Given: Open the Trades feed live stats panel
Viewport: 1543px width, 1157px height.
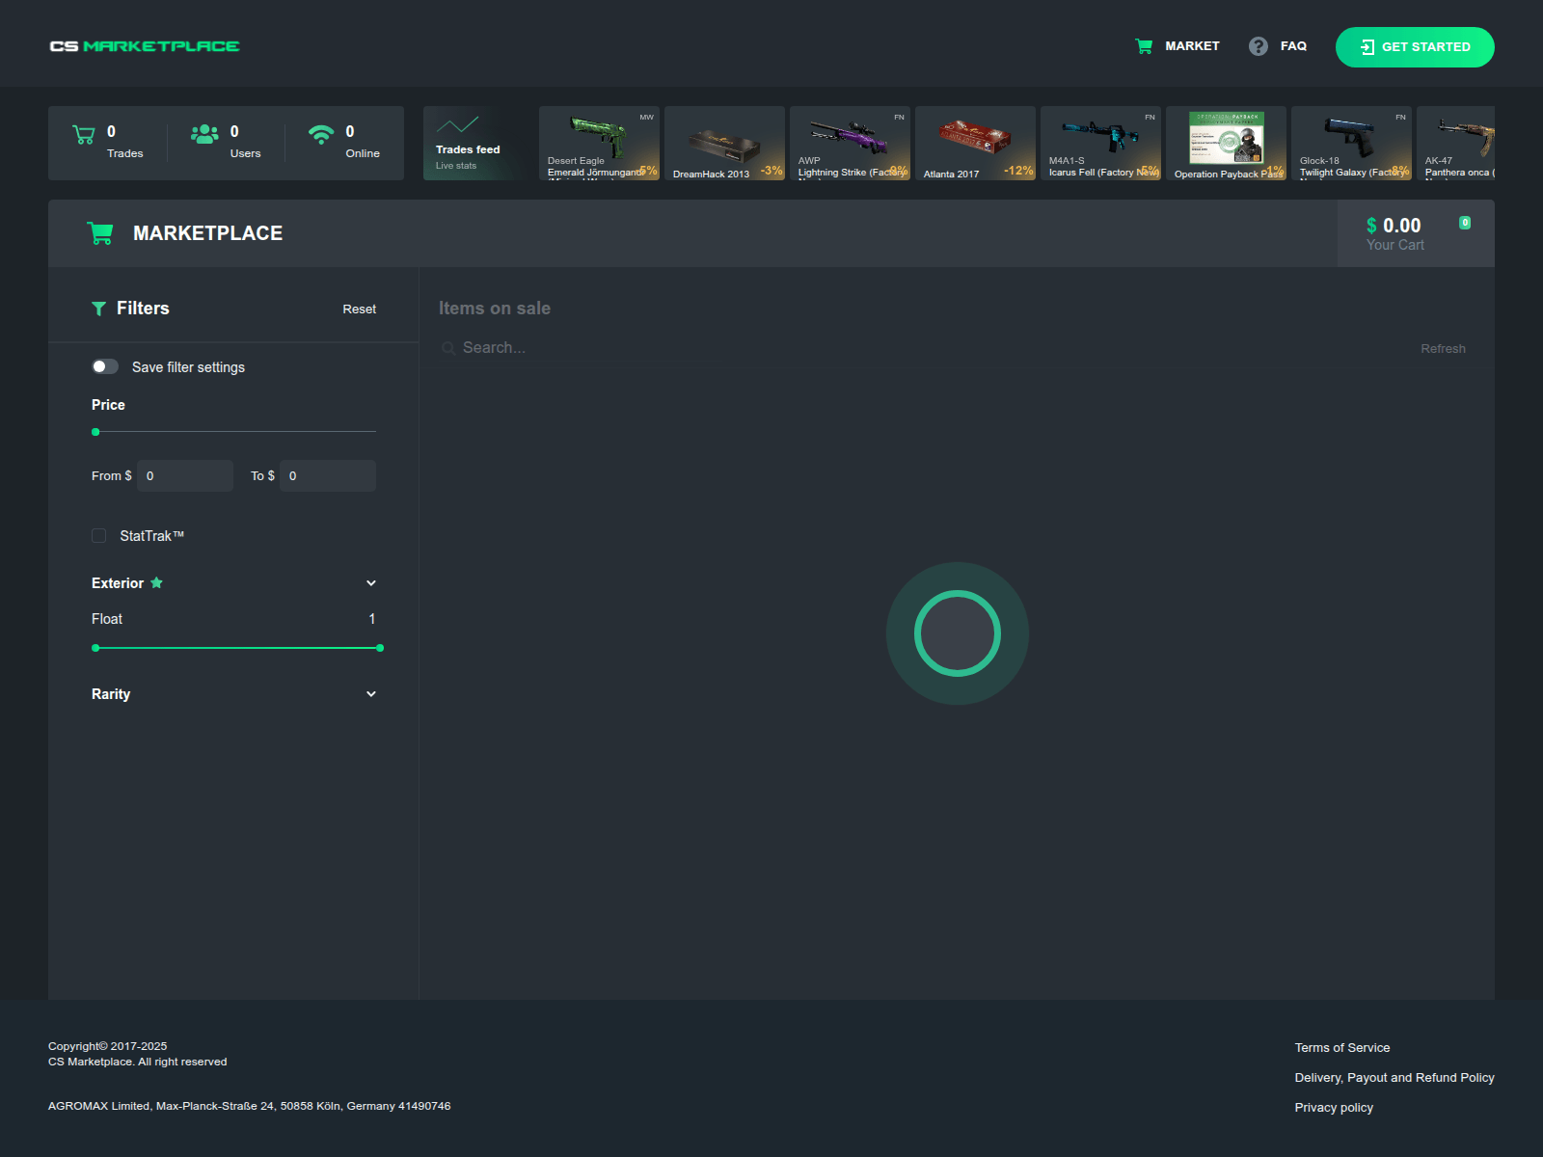Looking at the screenshot, I should click(x=474, y=143).
